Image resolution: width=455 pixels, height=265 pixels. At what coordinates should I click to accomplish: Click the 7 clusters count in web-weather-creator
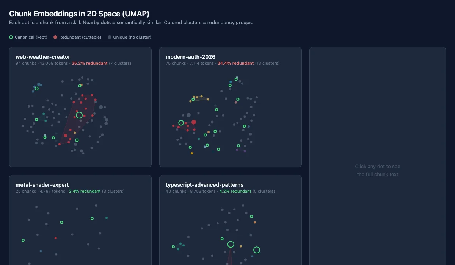120,63
